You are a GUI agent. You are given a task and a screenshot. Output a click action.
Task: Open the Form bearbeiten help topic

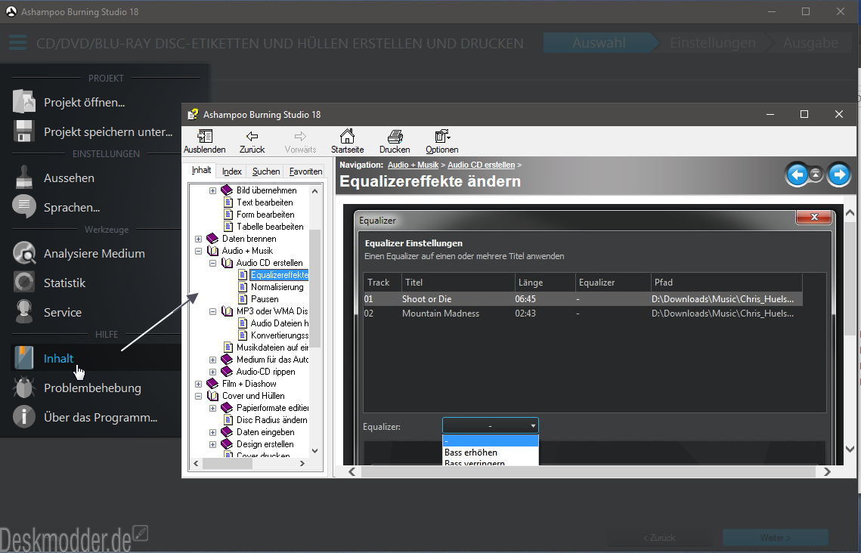[x=265, y=215]
